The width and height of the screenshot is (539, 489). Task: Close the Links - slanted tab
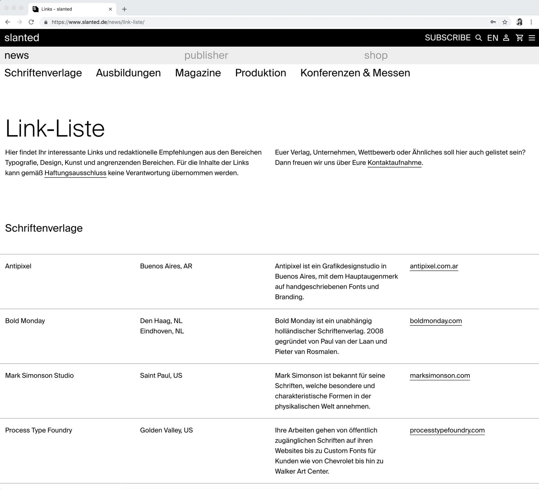coord(110,9)
